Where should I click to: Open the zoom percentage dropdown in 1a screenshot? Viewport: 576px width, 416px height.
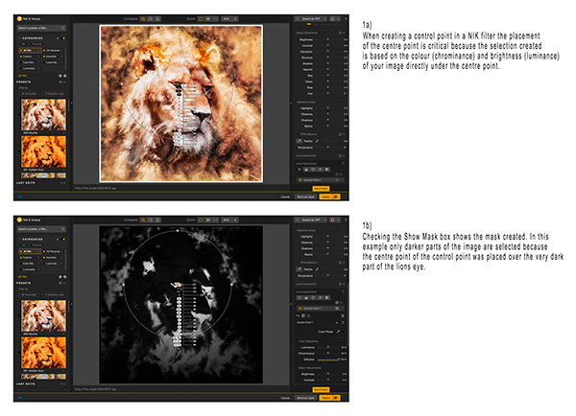[229, 19]
